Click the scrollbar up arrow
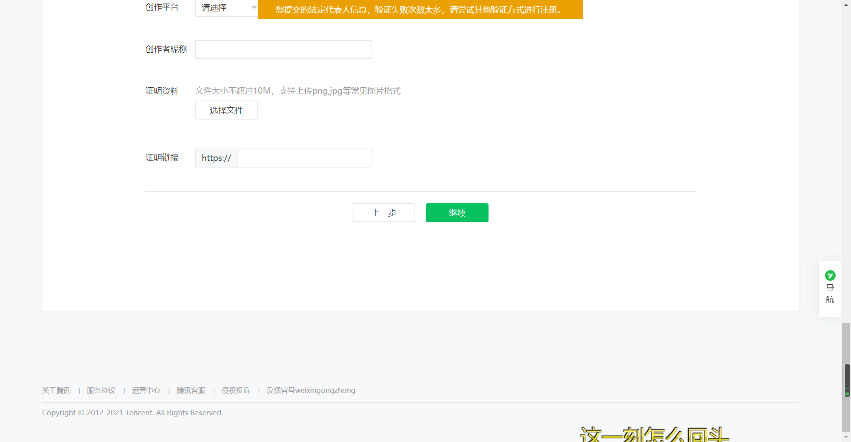 tap(846, 5)
